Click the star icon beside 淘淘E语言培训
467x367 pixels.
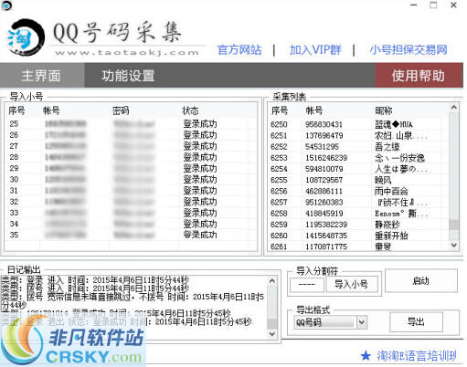coord(366,355)
